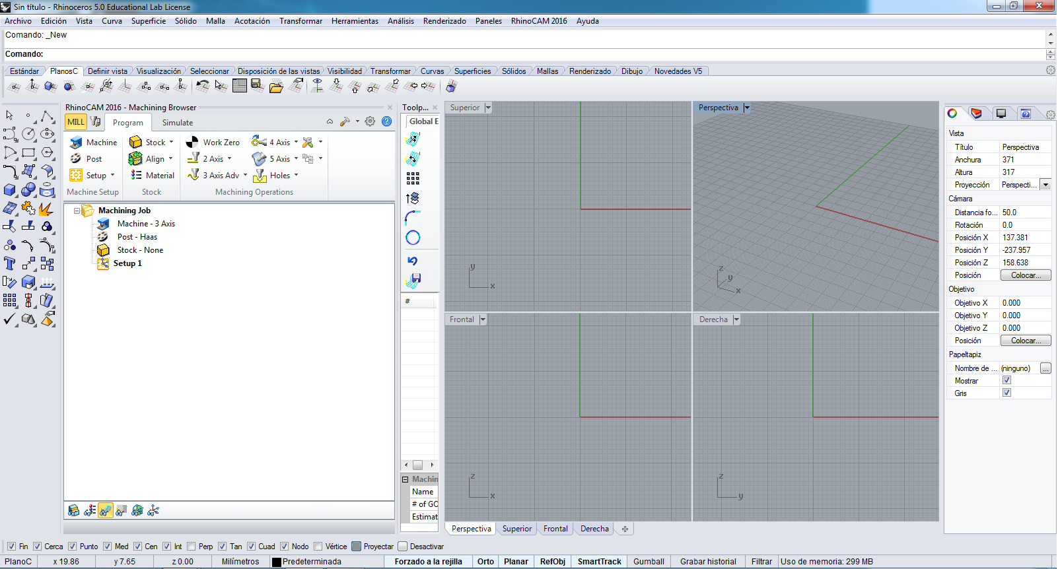Screen dimensions: 1058x569
Task: Open the Perspectiva viewport menu arrow
Action: (x=747, y=108)
